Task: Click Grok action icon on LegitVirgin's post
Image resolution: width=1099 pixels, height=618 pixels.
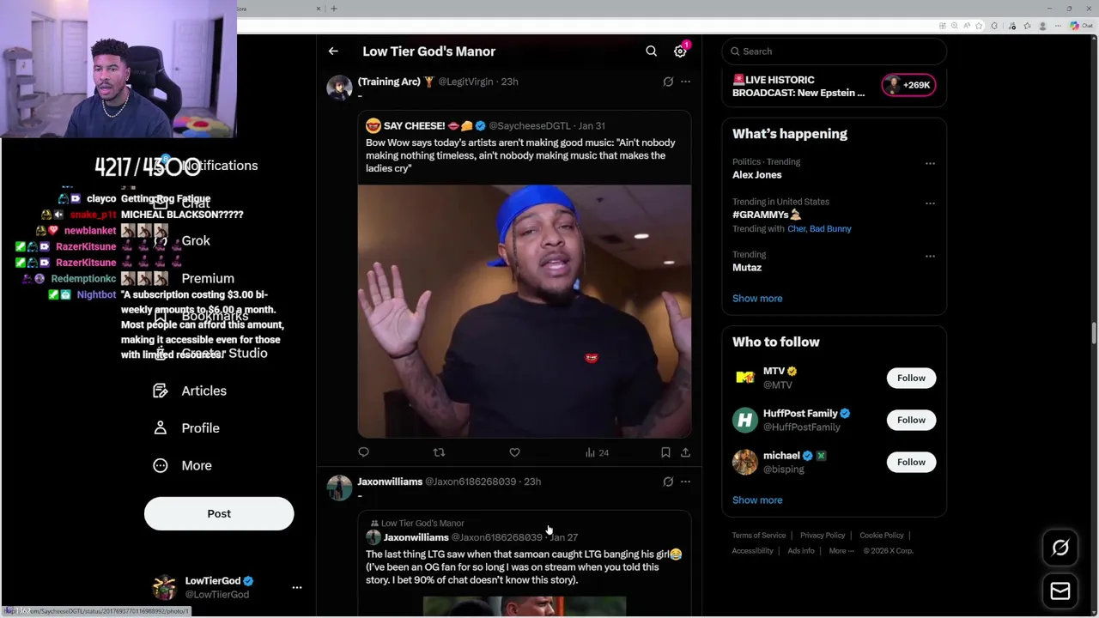Action: pyautogui.click(x=668, y=82)
